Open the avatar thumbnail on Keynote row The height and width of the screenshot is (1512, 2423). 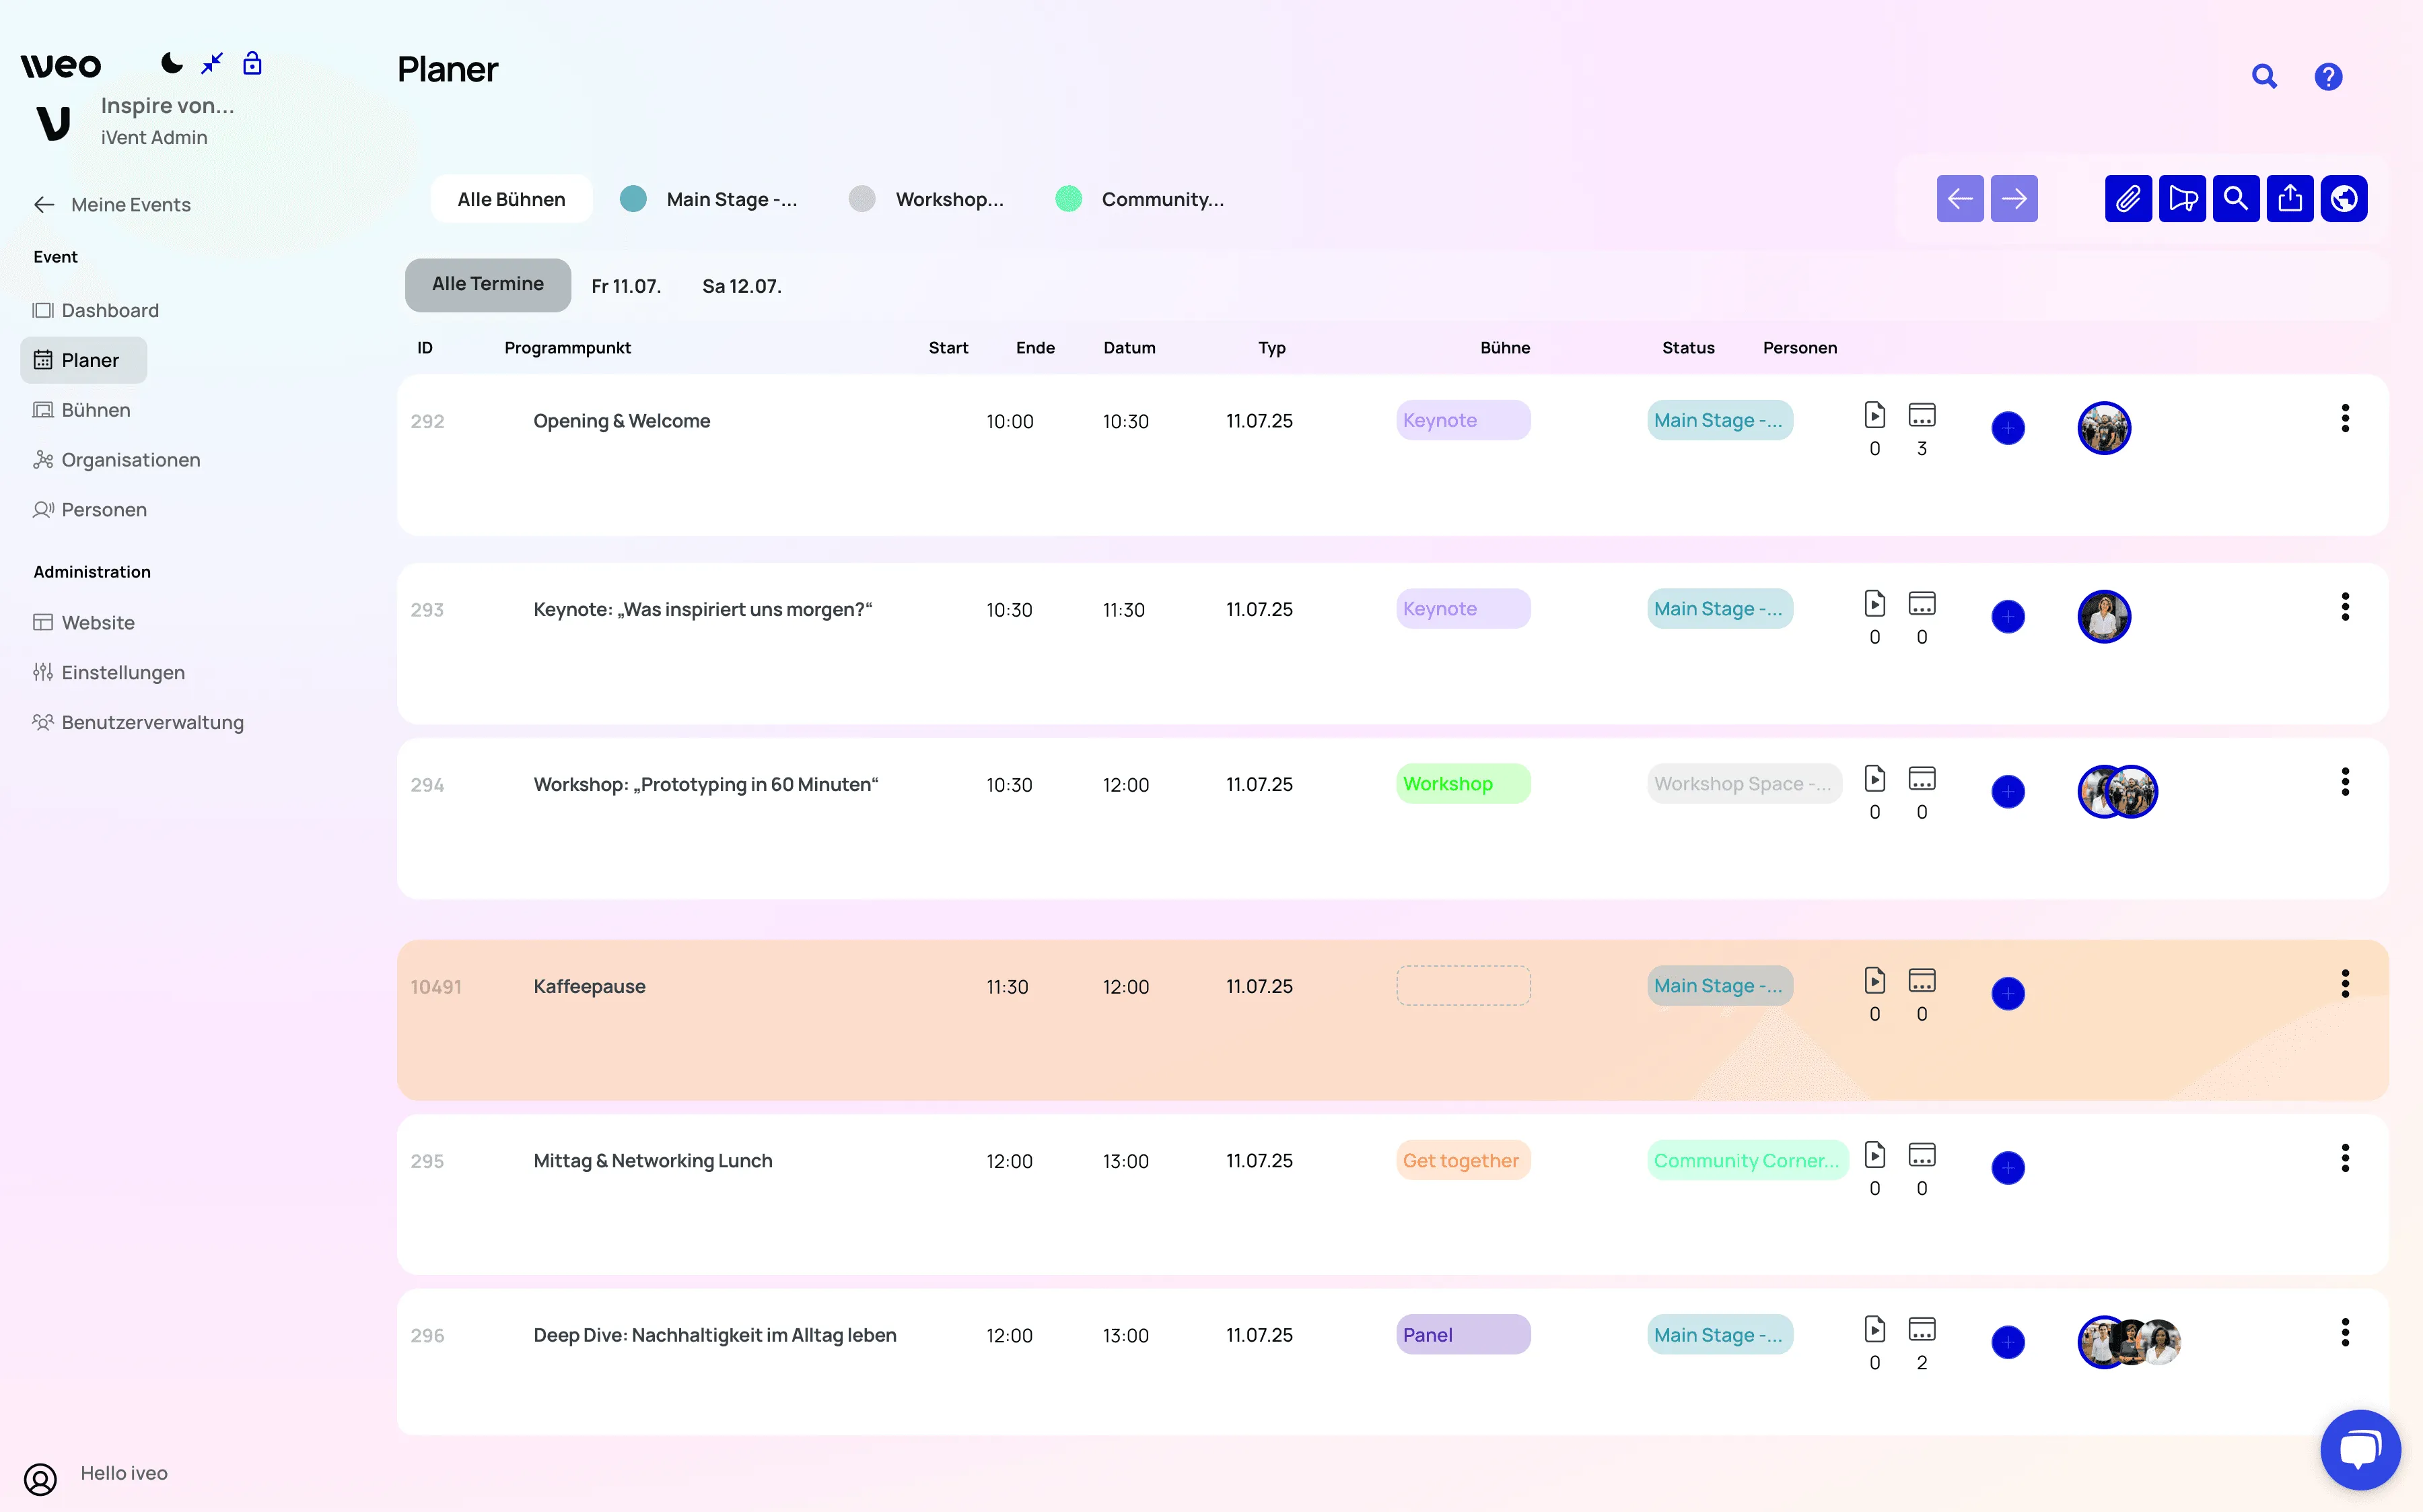[2104, 616]
